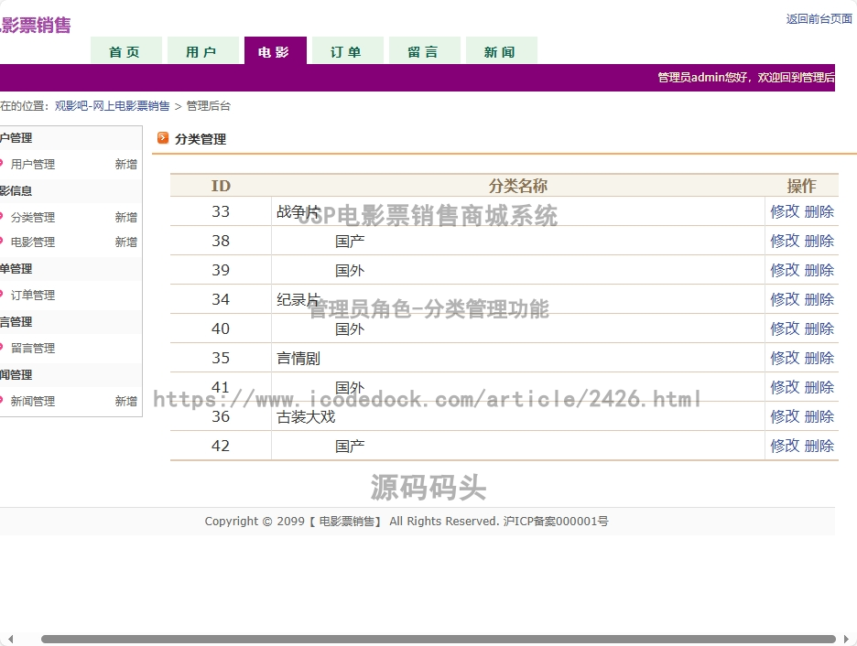Open 分类管理 in the sidebar
Screen dimensions: 857x646
tap(33, 218)
